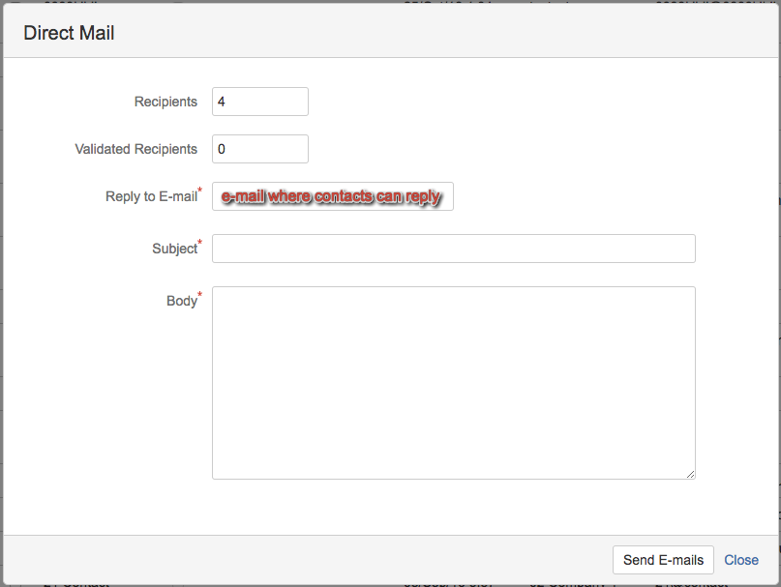Focus the Validated Recipients field
The height and width of the screenshot is (587, 781).
[259, 149]
